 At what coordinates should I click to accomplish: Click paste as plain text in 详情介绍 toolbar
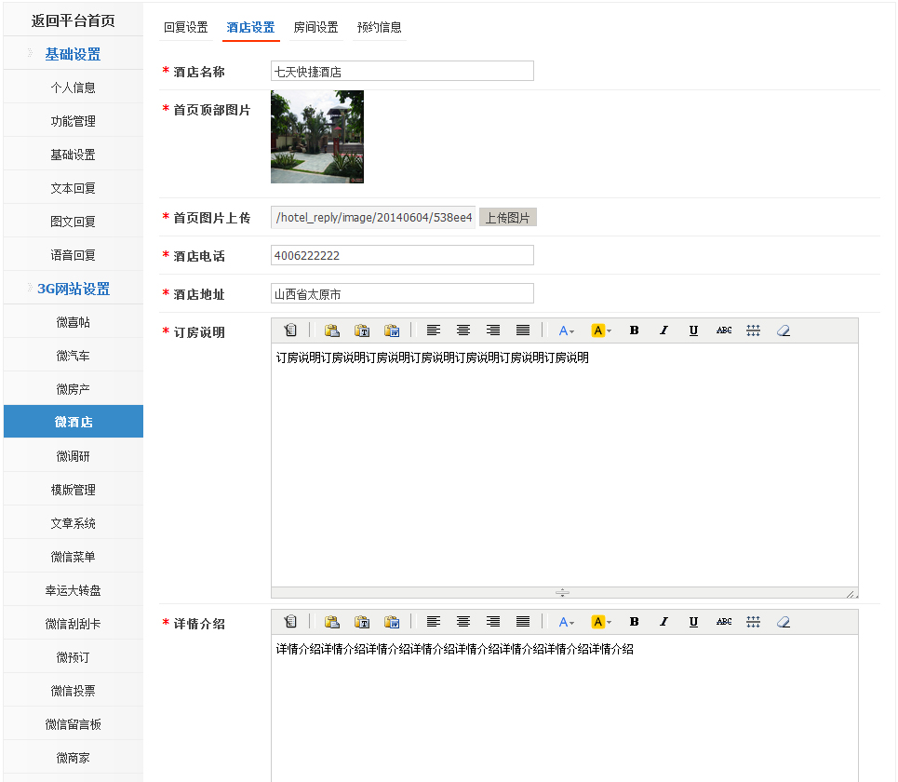(362, 622)
